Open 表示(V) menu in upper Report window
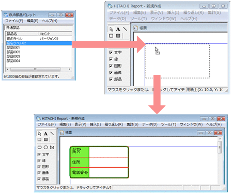Viewport: 232px width, 194px height. 157,12
